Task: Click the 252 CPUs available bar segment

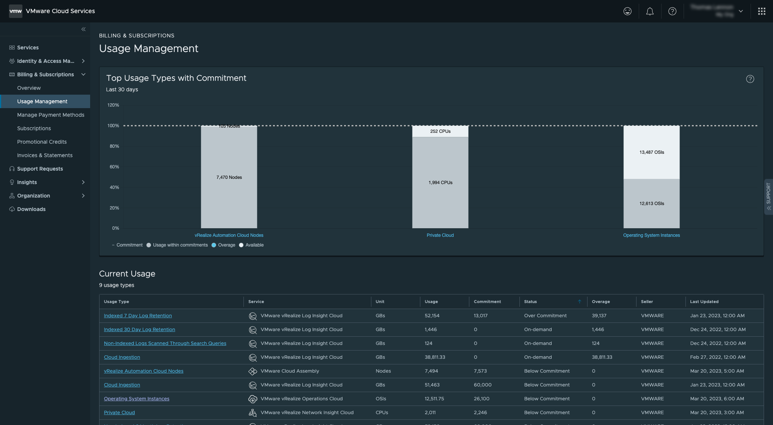Action: point(440,131)
